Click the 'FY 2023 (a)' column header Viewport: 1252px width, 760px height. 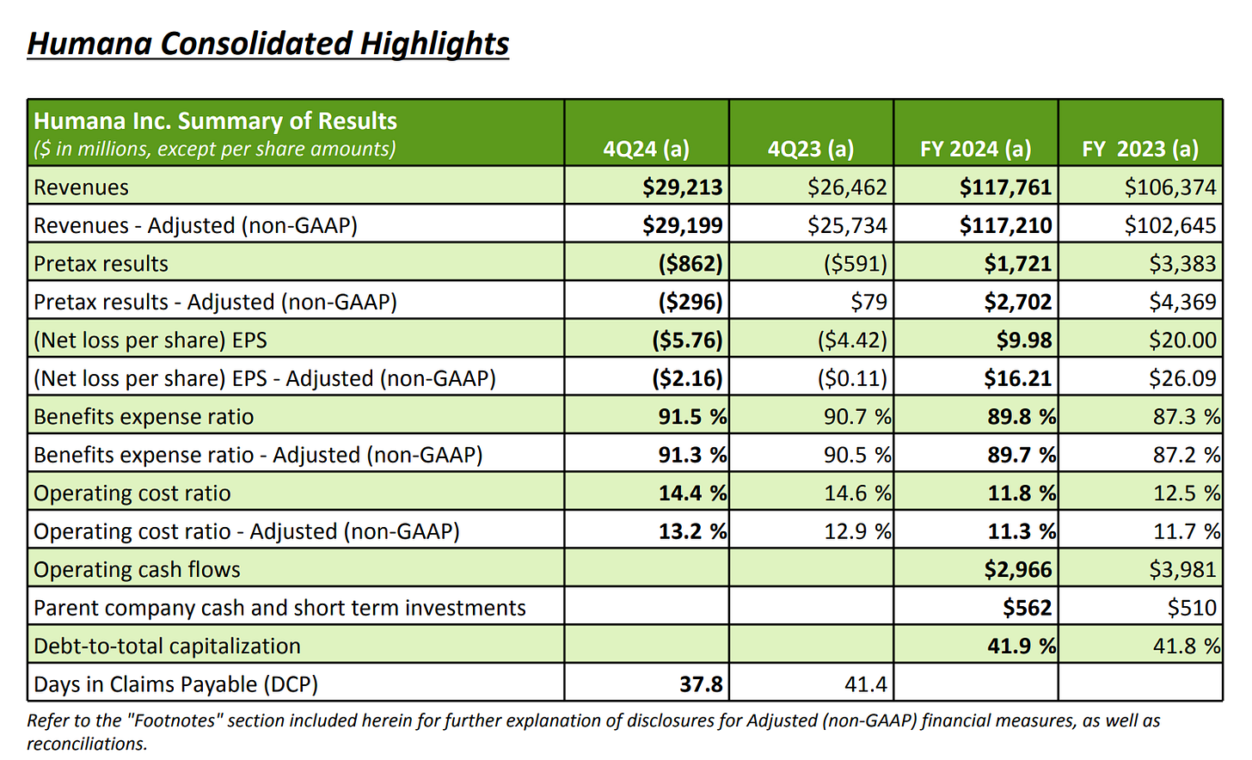1140,149
